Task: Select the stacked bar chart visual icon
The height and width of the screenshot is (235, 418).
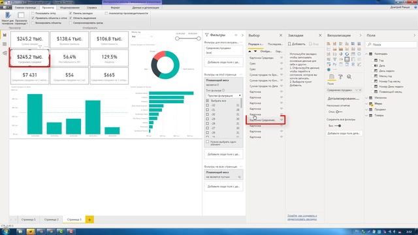Action: click(329, 44)
